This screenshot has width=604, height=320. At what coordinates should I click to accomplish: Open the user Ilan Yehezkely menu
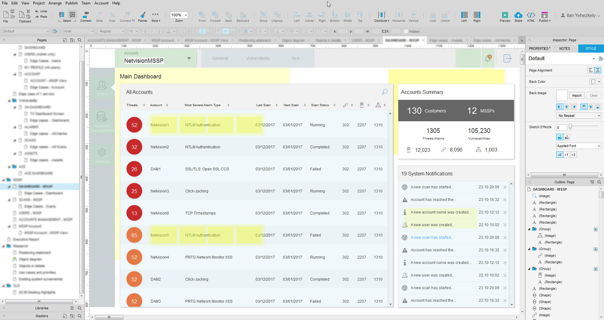[580, 15]
